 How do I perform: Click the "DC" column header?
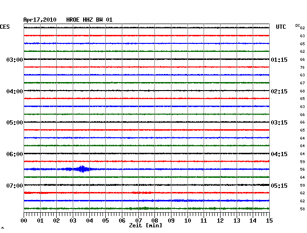[298, 25]
